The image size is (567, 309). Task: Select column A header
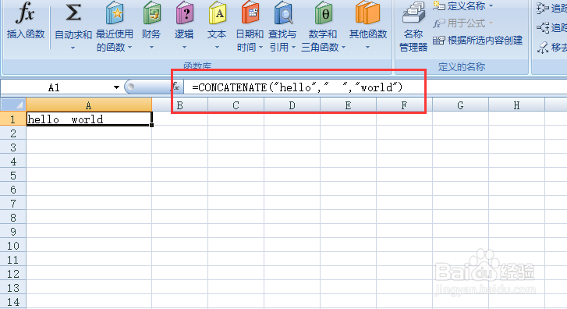(89, 105)
